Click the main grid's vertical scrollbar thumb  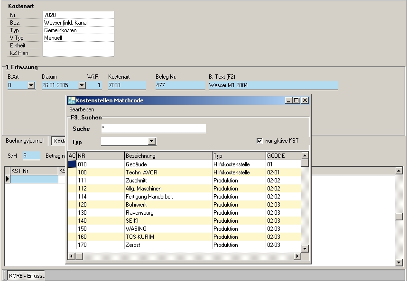(399, 217)
